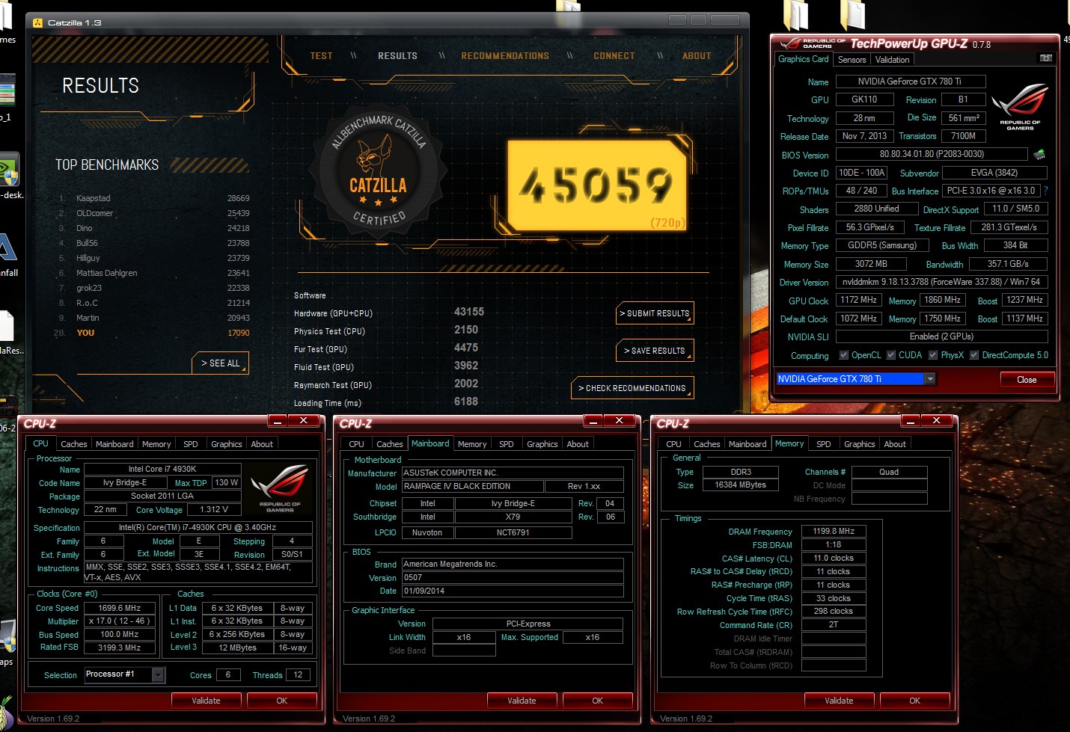The height and width of the screenshot is (732, 1070).
Task: Open the TEST menu in Catzilla
Action: pyautogui.click(x=322, y=56)
